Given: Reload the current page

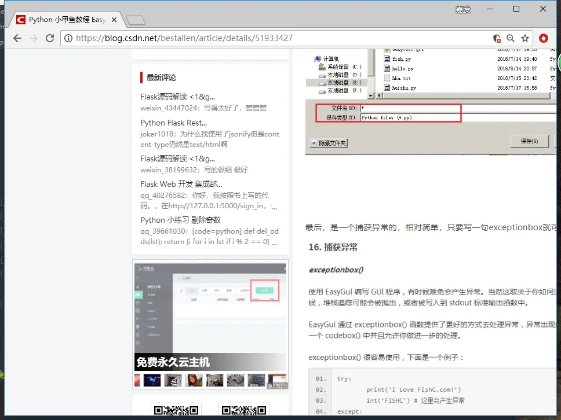Looking at the screenshot, I should pos(50,38).
